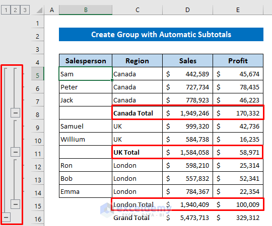
Task: Select the Sales header cell
Action: tap(187, 61)
